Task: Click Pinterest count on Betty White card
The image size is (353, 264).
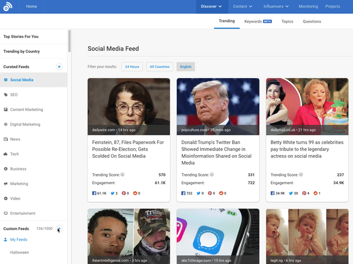Action: coord(305,193)
